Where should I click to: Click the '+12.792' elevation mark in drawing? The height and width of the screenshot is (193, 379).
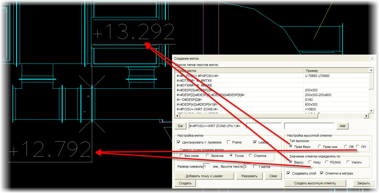[x=50, y=149]
